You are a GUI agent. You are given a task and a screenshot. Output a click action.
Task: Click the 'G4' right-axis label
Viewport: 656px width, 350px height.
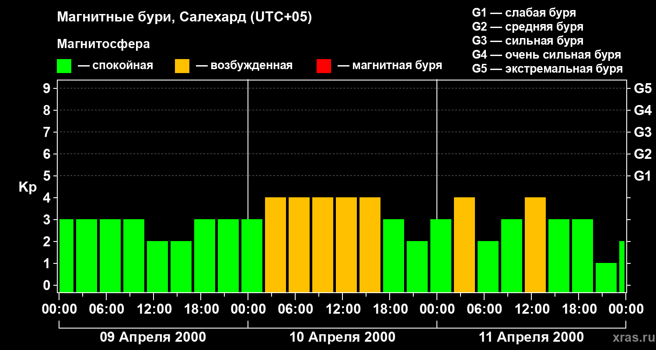pos(642,110)
